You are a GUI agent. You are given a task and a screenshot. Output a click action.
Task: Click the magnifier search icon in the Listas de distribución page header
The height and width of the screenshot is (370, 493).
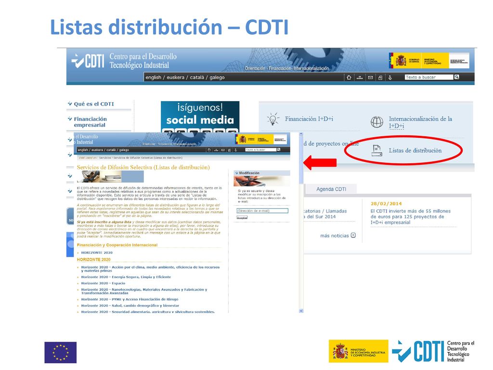click(279, 150)
